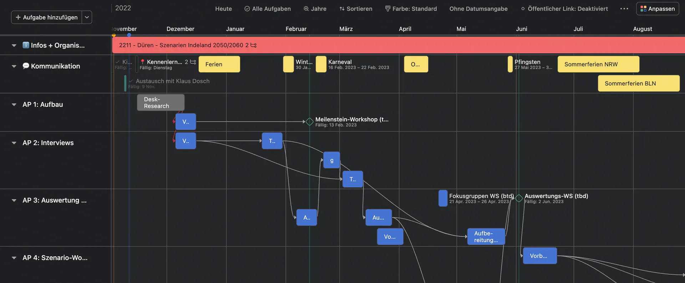Click the Auswertungs-WS diamond milestone
685x283 pixels.
519,198
